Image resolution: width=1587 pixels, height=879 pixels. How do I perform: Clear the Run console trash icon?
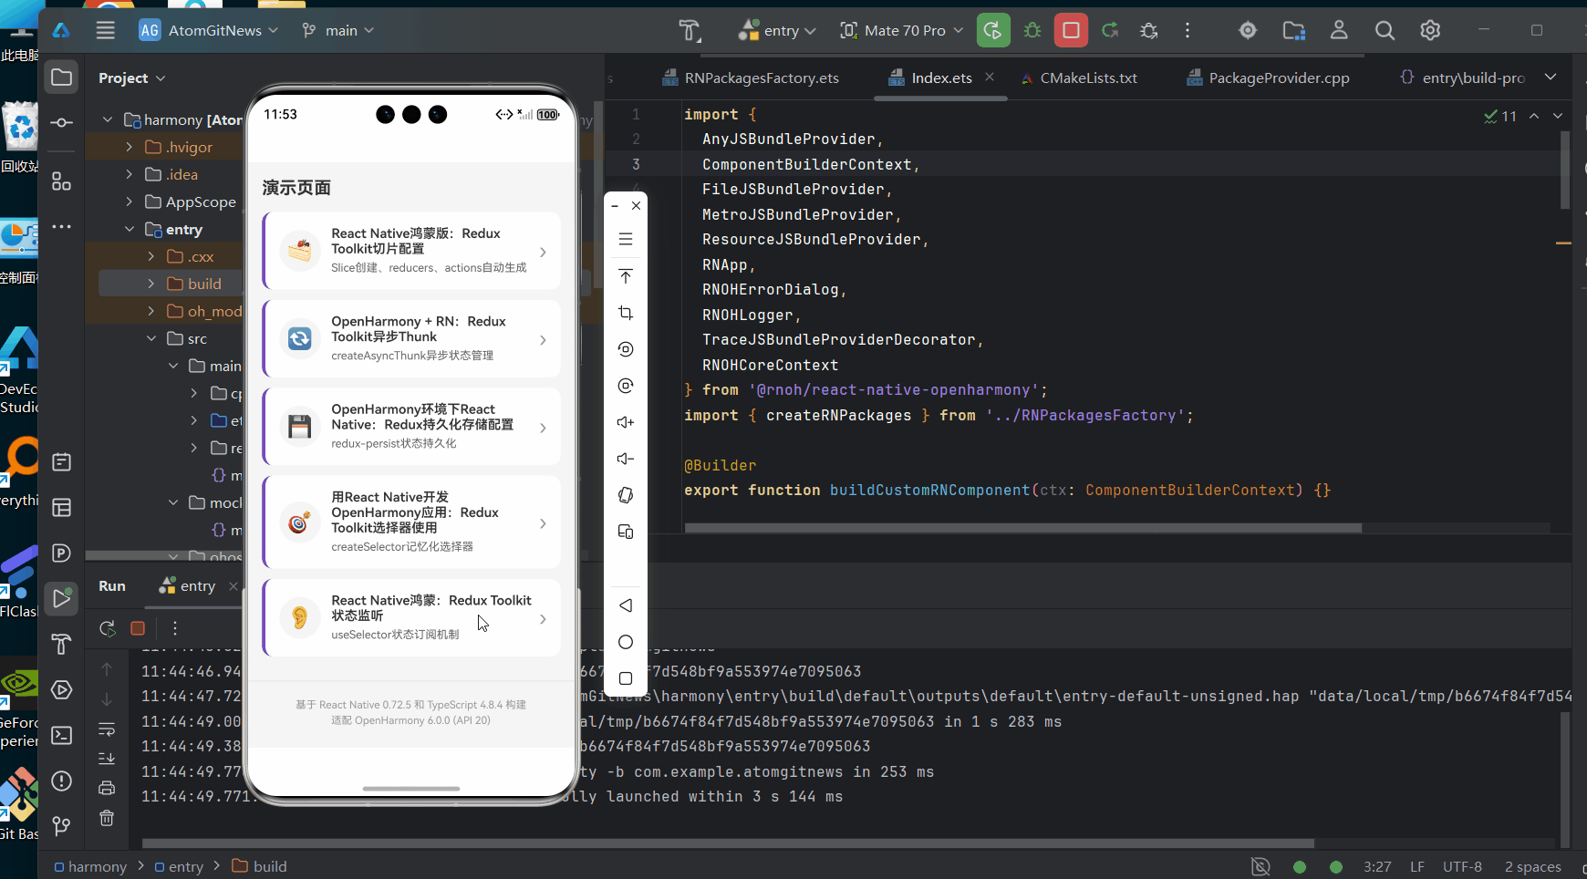(x=107, y=818)
